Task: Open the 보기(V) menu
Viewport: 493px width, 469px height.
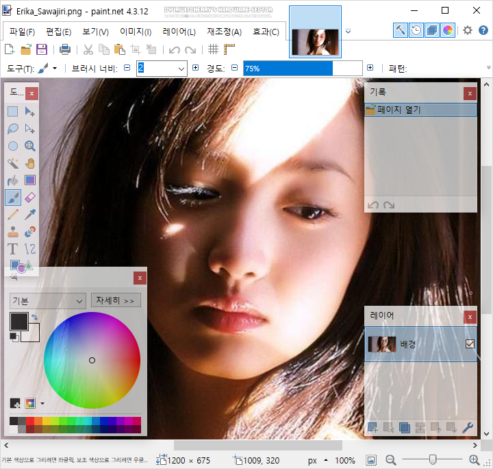Action: [x=95, y=32]
